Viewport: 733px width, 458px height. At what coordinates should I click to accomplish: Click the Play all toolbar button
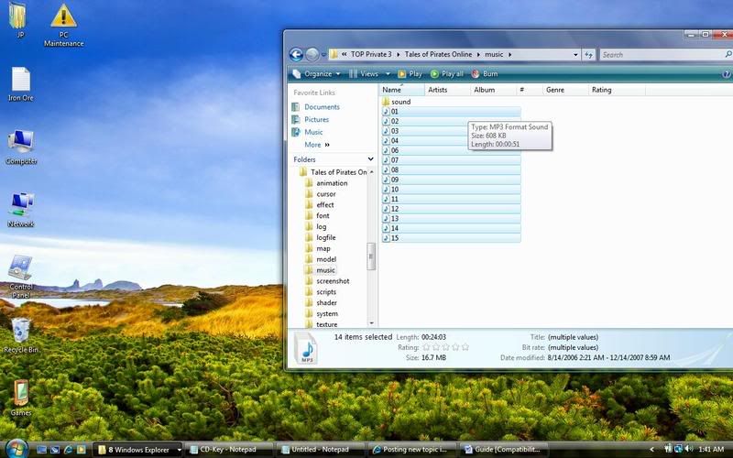[x=446, y=74]
